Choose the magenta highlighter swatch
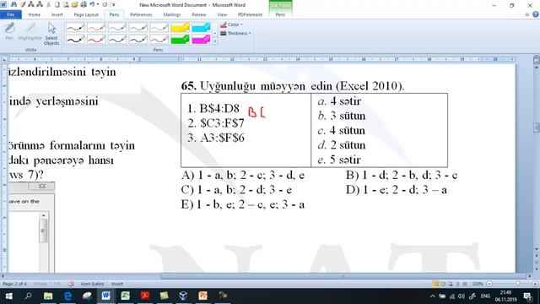This screenshot has width=540, height=304. click(201, 40)
